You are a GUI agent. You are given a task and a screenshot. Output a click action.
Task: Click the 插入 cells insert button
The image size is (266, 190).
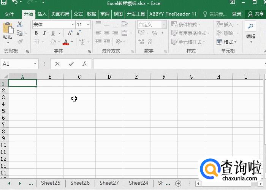click(x=228, y=25)
